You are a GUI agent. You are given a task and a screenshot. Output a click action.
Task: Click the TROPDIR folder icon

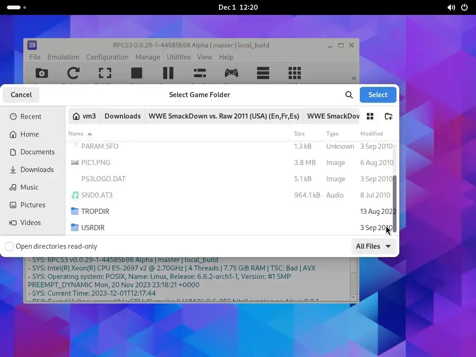point(75,212)
